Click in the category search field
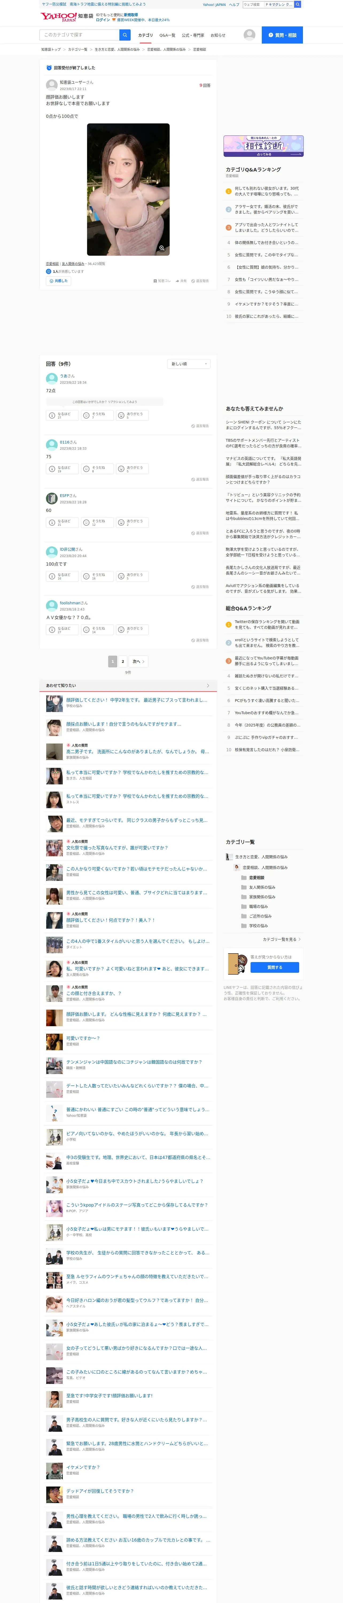343x1603 pixels. (80, 35)
